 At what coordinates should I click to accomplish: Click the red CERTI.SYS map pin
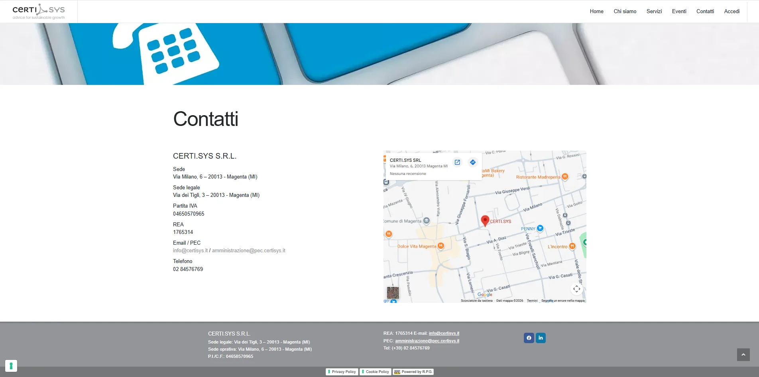(x=485, y=220)
